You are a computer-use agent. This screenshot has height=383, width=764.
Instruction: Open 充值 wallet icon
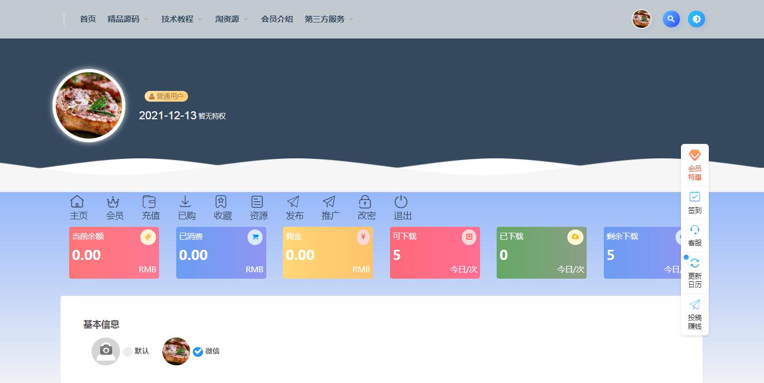(149, 202)
